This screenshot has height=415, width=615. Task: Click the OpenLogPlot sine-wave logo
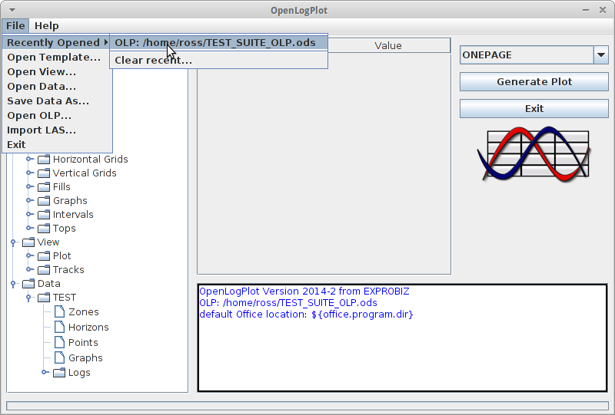(x=534, y=153)
